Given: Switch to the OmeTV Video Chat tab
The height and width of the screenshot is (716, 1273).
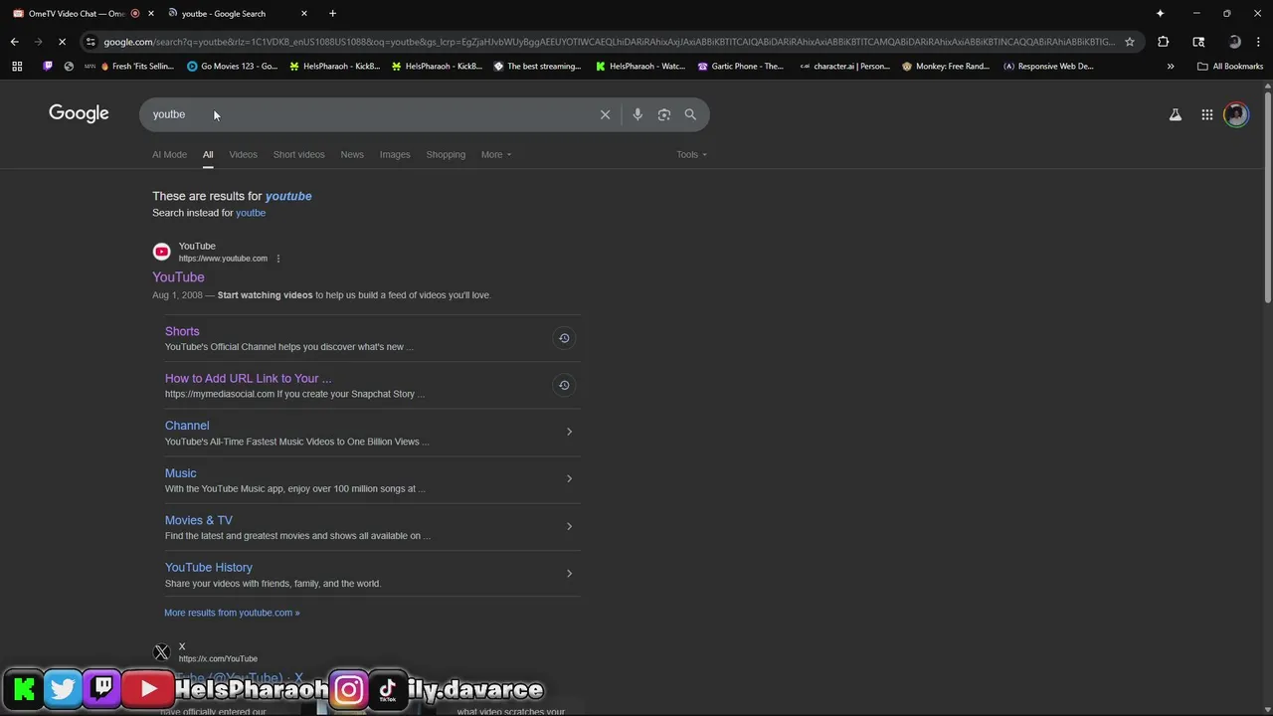Looking at the screenshot, I should click(x=78, y=14).
